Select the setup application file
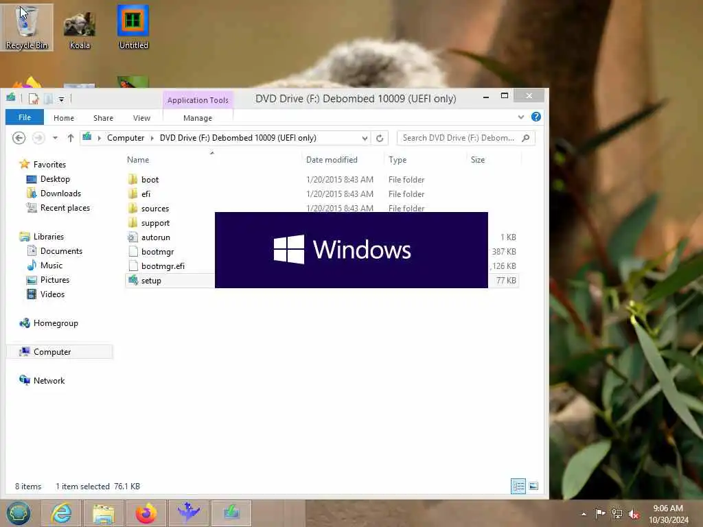 pyautogui.click(x=151, y=281)
